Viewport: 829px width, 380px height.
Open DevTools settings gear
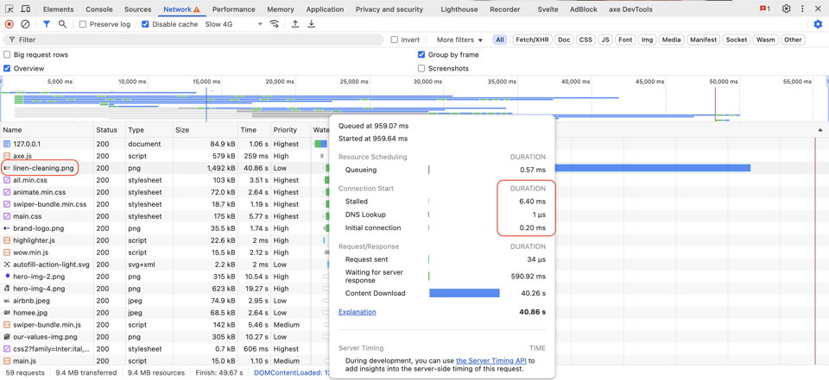(x=786, y=9)
